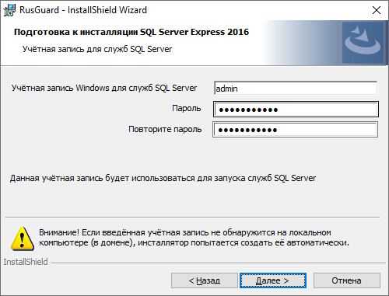Click the Внимание! warning message text
Viewport: 389px width, 296px height.
point(194,238)
